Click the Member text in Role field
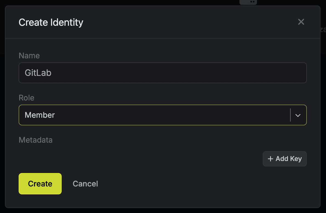The image size is (326, 213). click(x=40, y=115)
